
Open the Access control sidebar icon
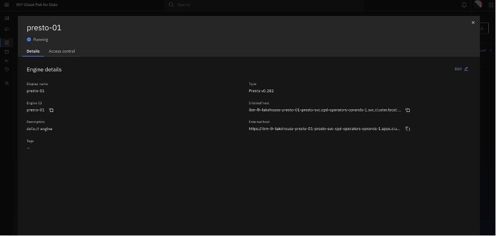7,83
